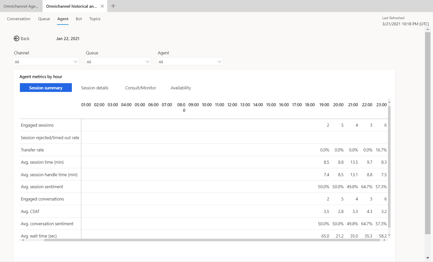Open the Topics tab
Screen dimensions: 433x262
[x=95, y=19]
